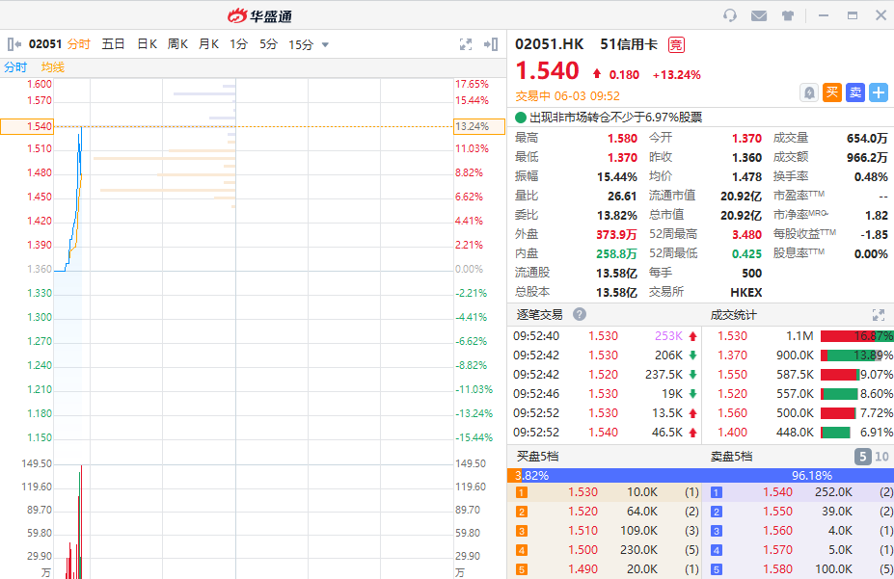Screen dimensions: 894x579
Task: Click the buy/sell ratio bar
Action: [x=700, y=475]
